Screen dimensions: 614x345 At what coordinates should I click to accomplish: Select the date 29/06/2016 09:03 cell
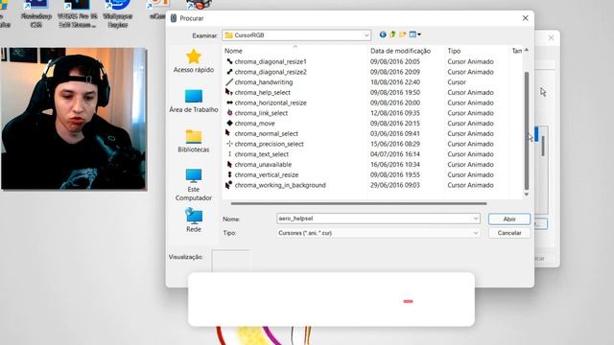coord(394,185)
